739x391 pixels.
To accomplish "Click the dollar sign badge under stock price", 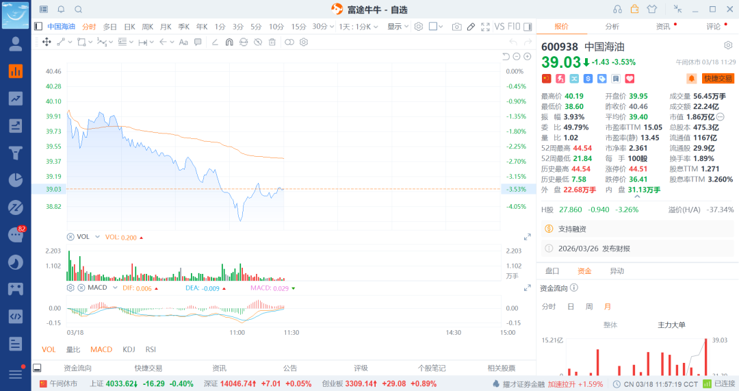I will (588, 79).
